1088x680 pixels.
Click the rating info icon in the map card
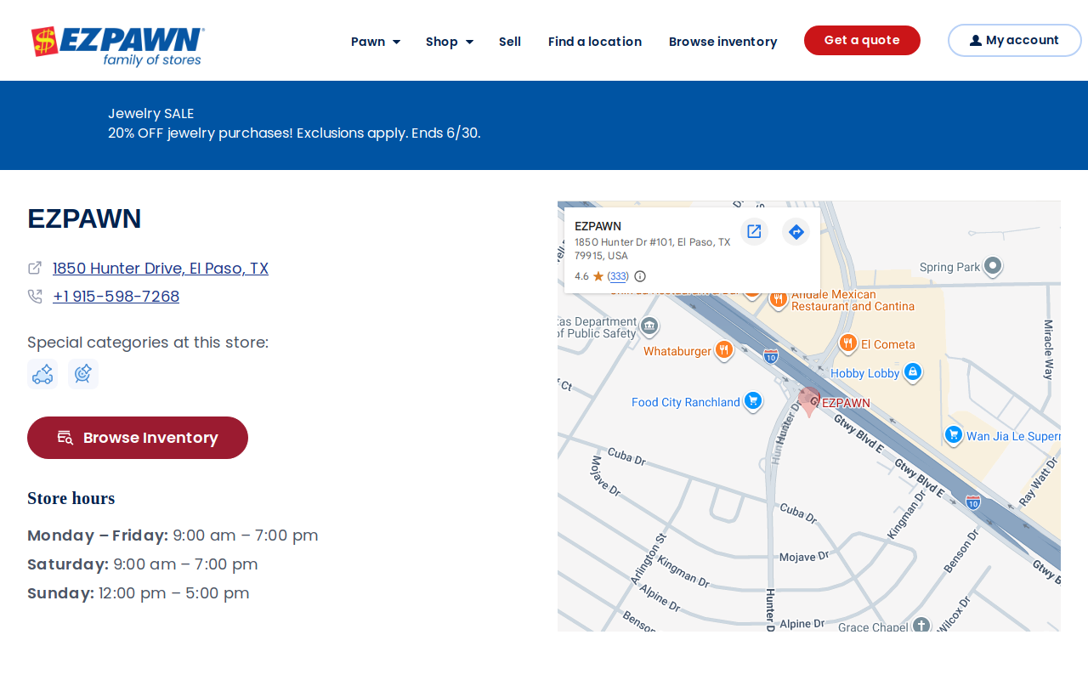[640, 276]
